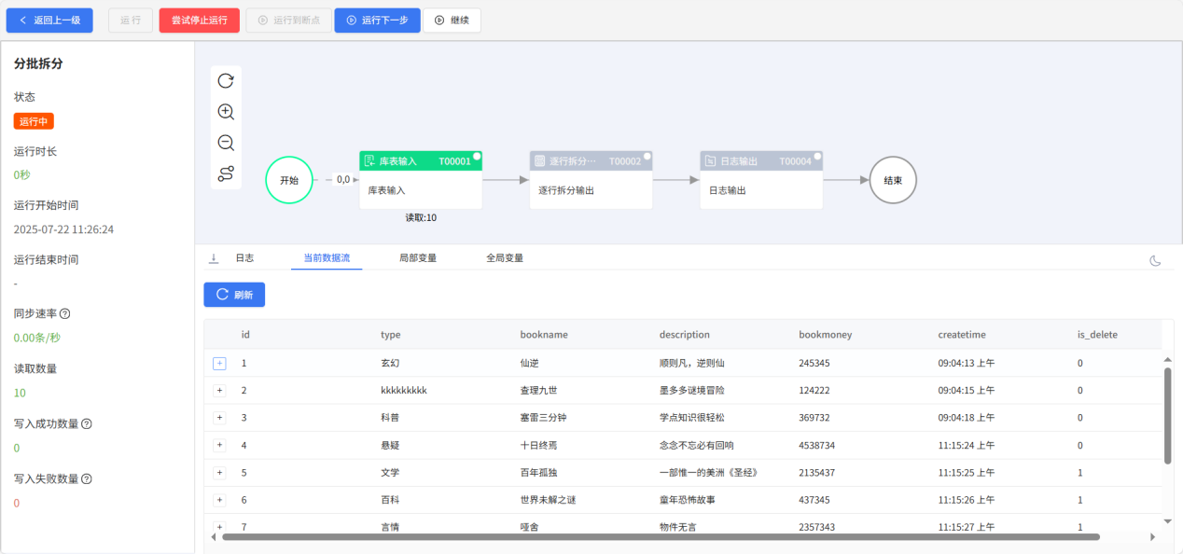Click the cell 4538734

[817, 445]
